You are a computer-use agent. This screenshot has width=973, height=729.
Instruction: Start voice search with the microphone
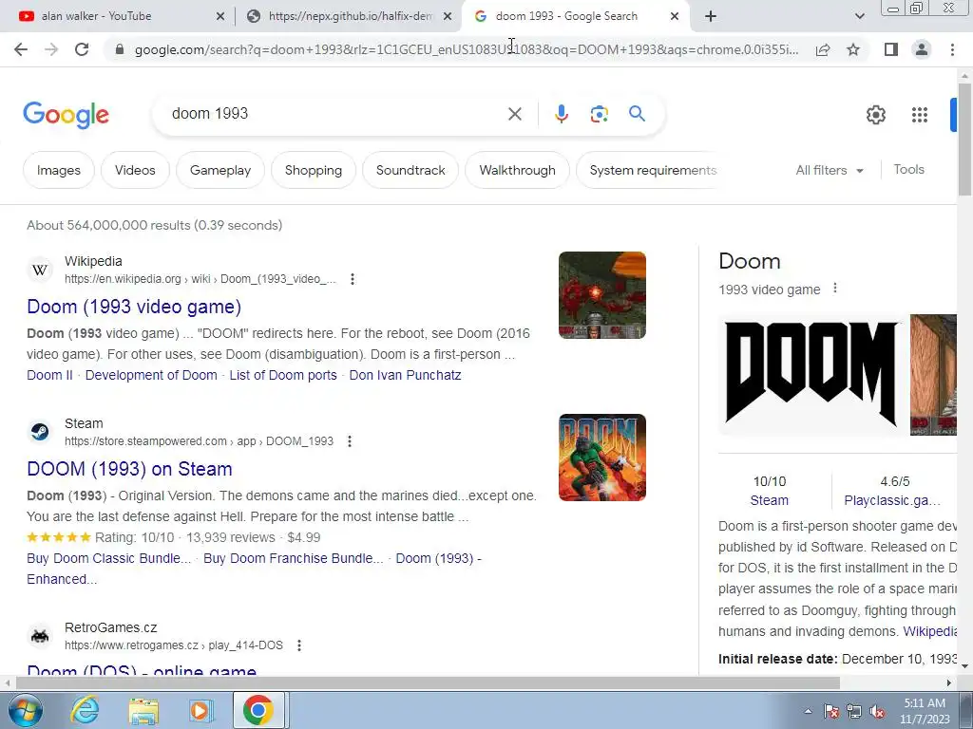pyautogui.click(x=561, y=114)
